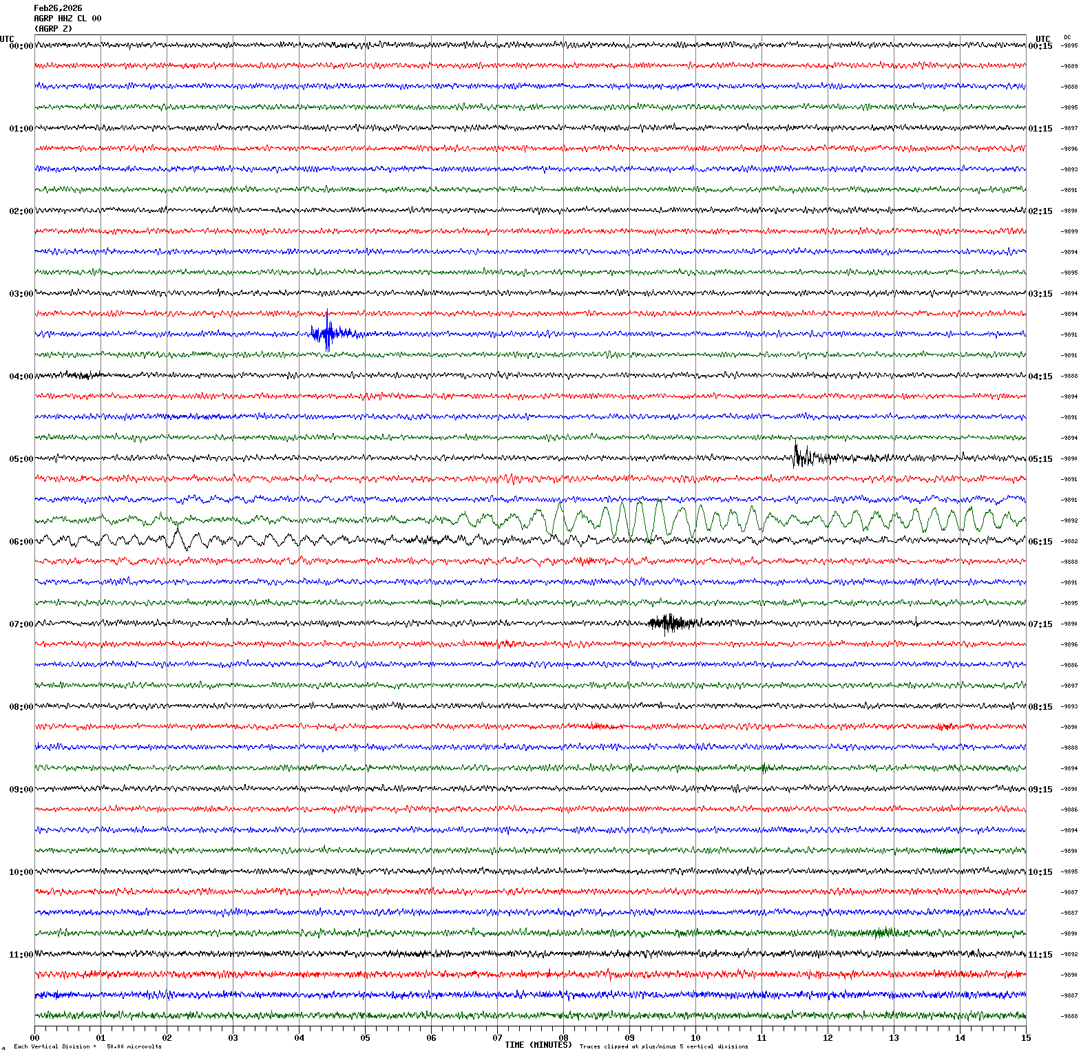The height and width of the screenshot is (1056, 1081).
Task: Click the 03:00 time label on left axis
Action: click(21, 294)
